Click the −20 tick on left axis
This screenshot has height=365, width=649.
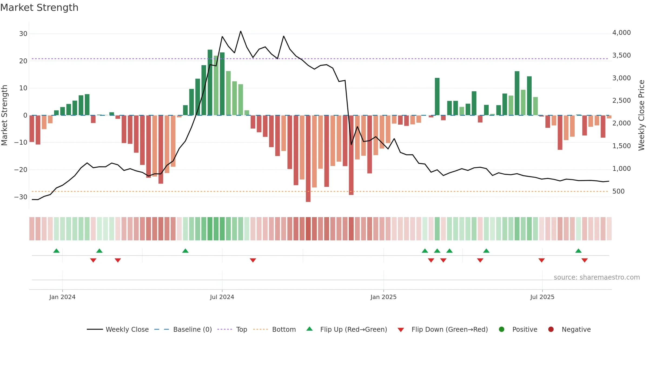point(21,170)
